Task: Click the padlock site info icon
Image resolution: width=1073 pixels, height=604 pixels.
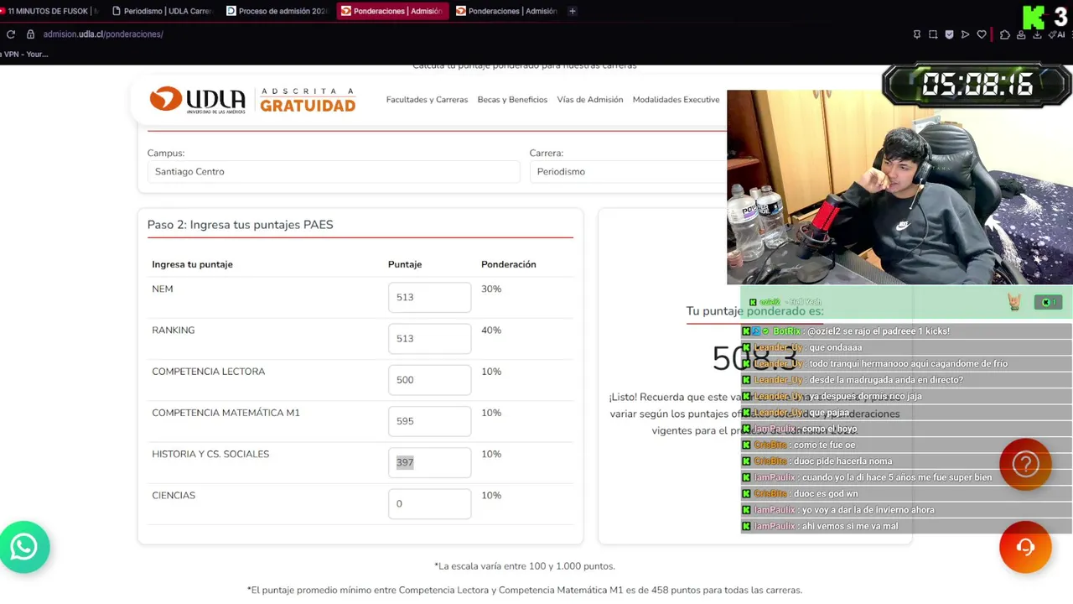Action: click(30, 34)
